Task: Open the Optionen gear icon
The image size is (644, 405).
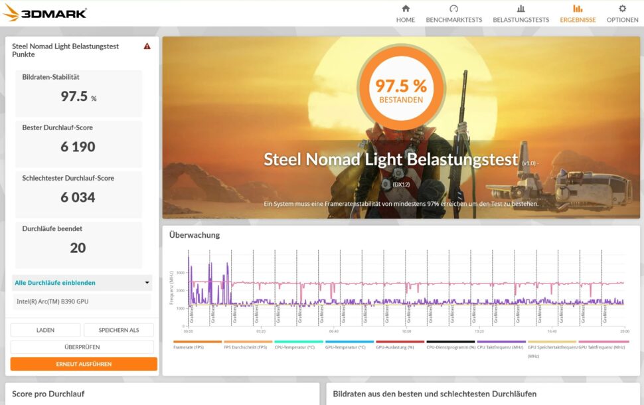Action: pyautogui.click(x=622, y=8)
